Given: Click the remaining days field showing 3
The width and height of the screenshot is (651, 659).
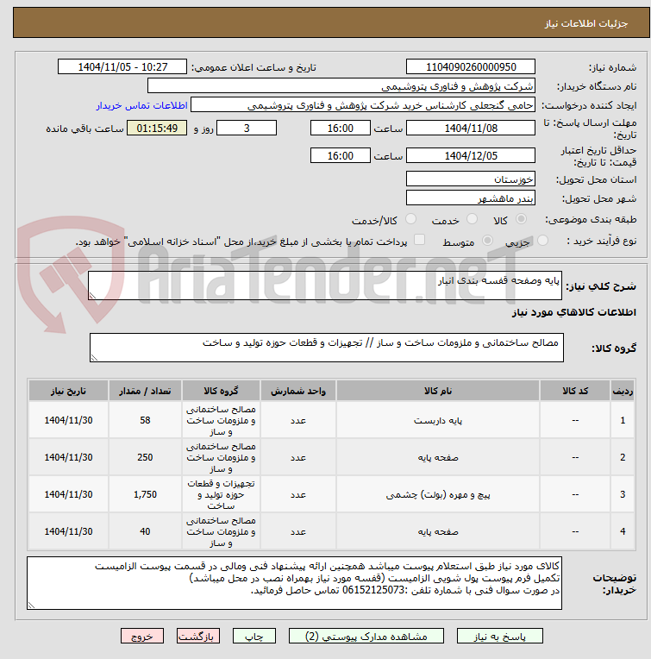Looking at the screenshot, I should click(247, 129).
